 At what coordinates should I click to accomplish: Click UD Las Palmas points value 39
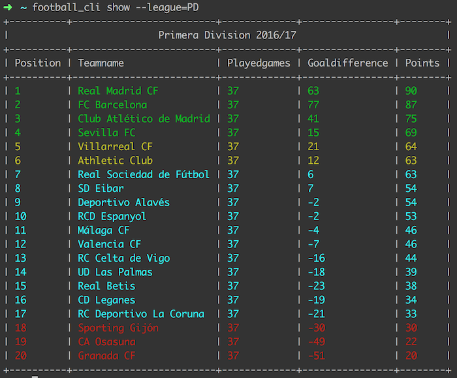[x=411, y=272]
